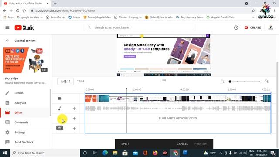Click the browser home icon
The image size is (279, 157).
pos(24,10)
